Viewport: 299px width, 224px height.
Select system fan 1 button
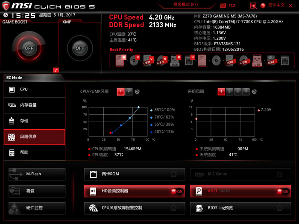click(x=221, y=92)
